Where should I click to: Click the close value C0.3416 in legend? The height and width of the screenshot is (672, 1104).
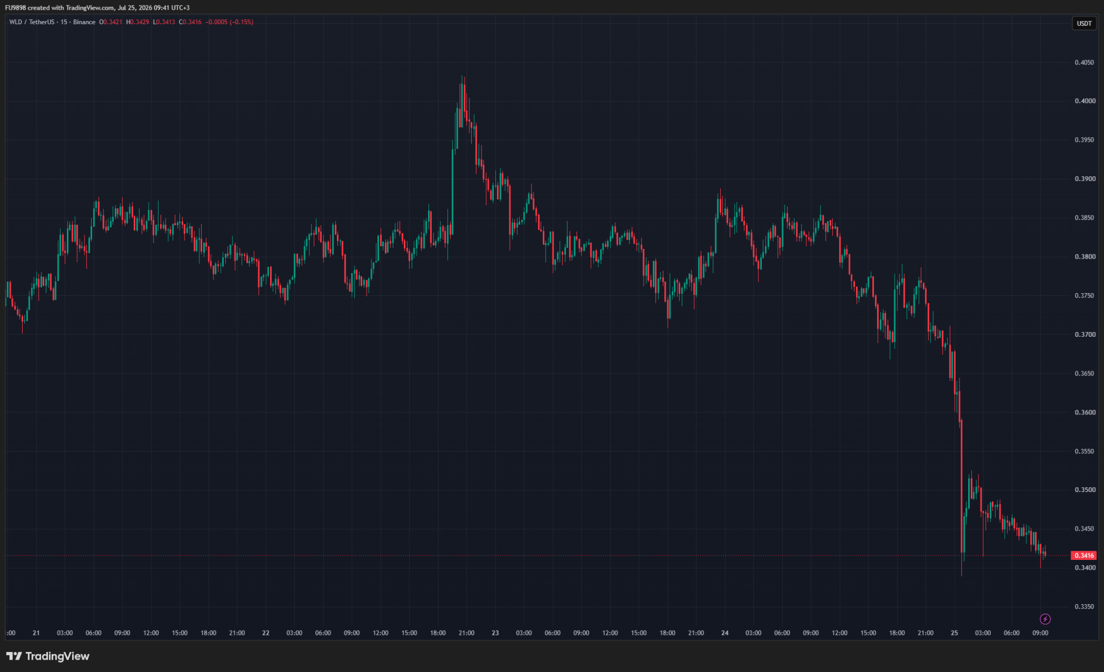pos(190,22)
